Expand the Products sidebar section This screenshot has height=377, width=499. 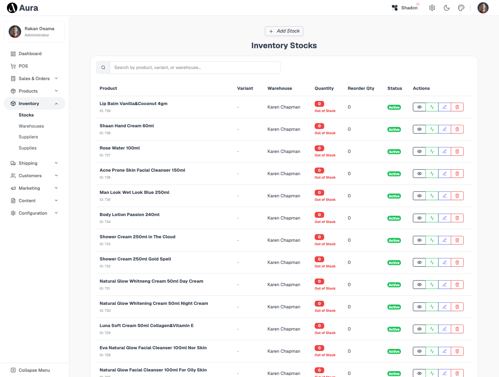tap(34, 91)
